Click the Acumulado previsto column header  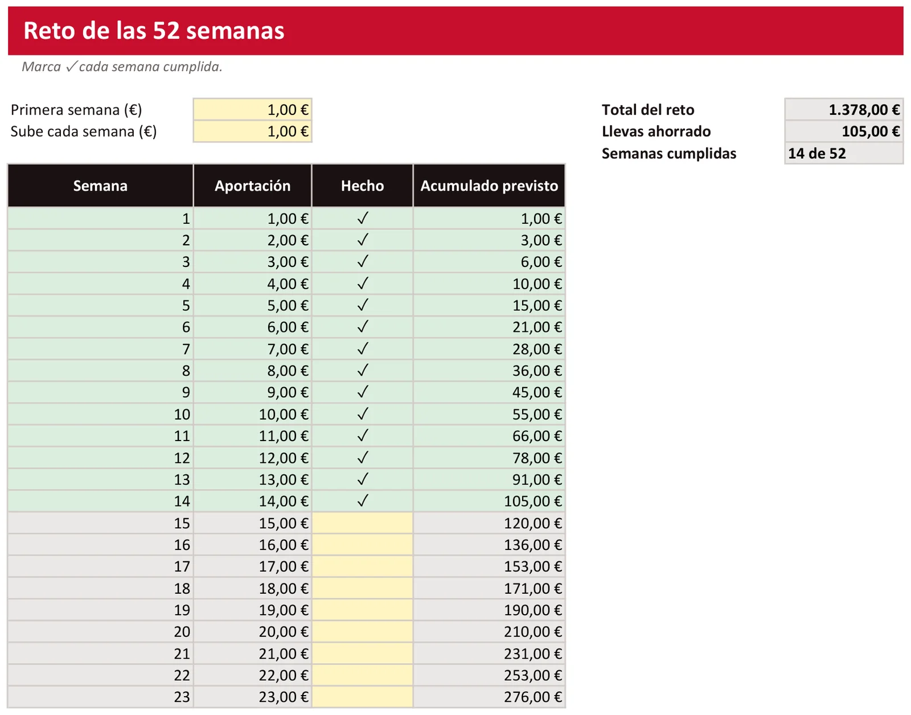[489, 186]
